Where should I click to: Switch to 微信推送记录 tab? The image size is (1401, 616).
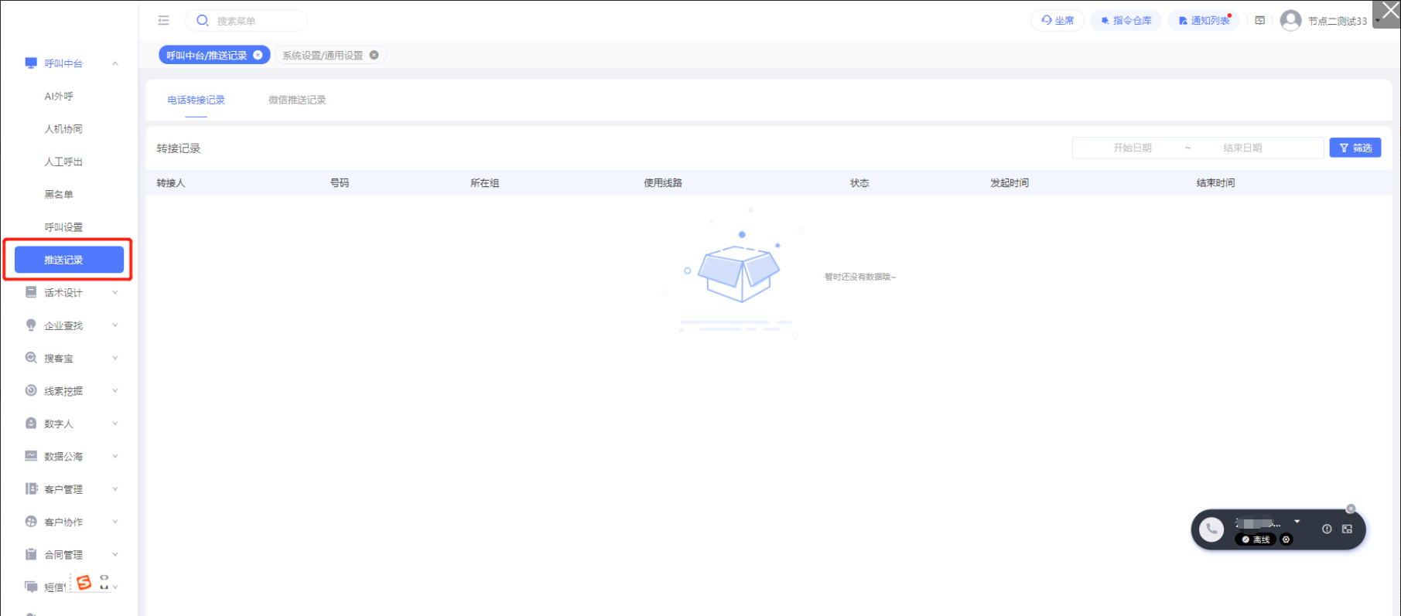coord(297,100)
